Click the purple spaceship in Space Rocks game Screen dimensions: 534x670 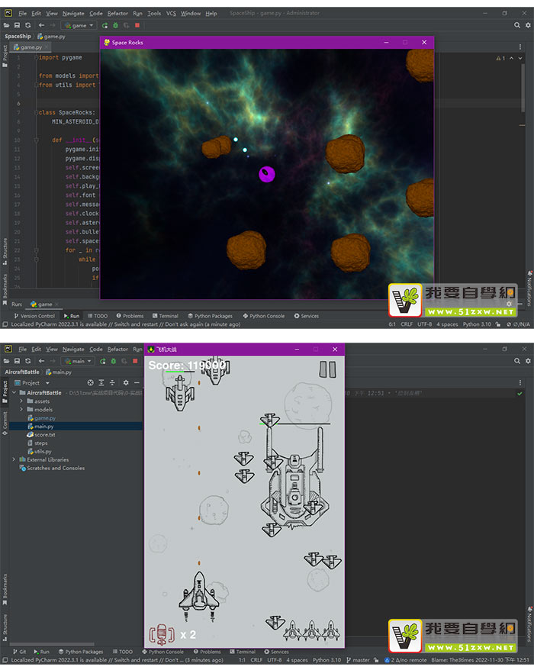tap(266, 174)
